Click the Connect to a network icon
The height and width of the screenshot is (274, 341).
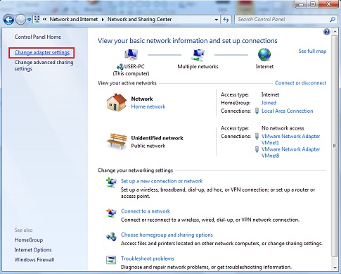pos(111,213)
